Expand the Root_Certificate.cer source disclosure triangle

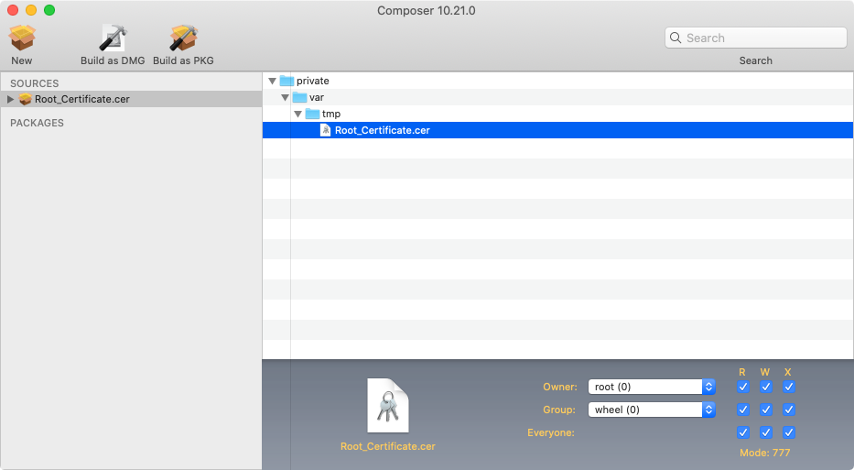tap(10, 99)
